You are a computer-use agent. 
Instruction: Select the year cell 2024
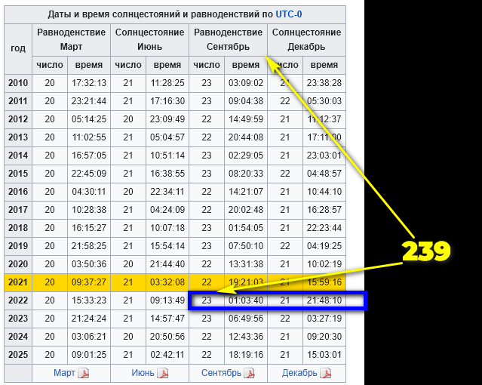tap(18, 337)
